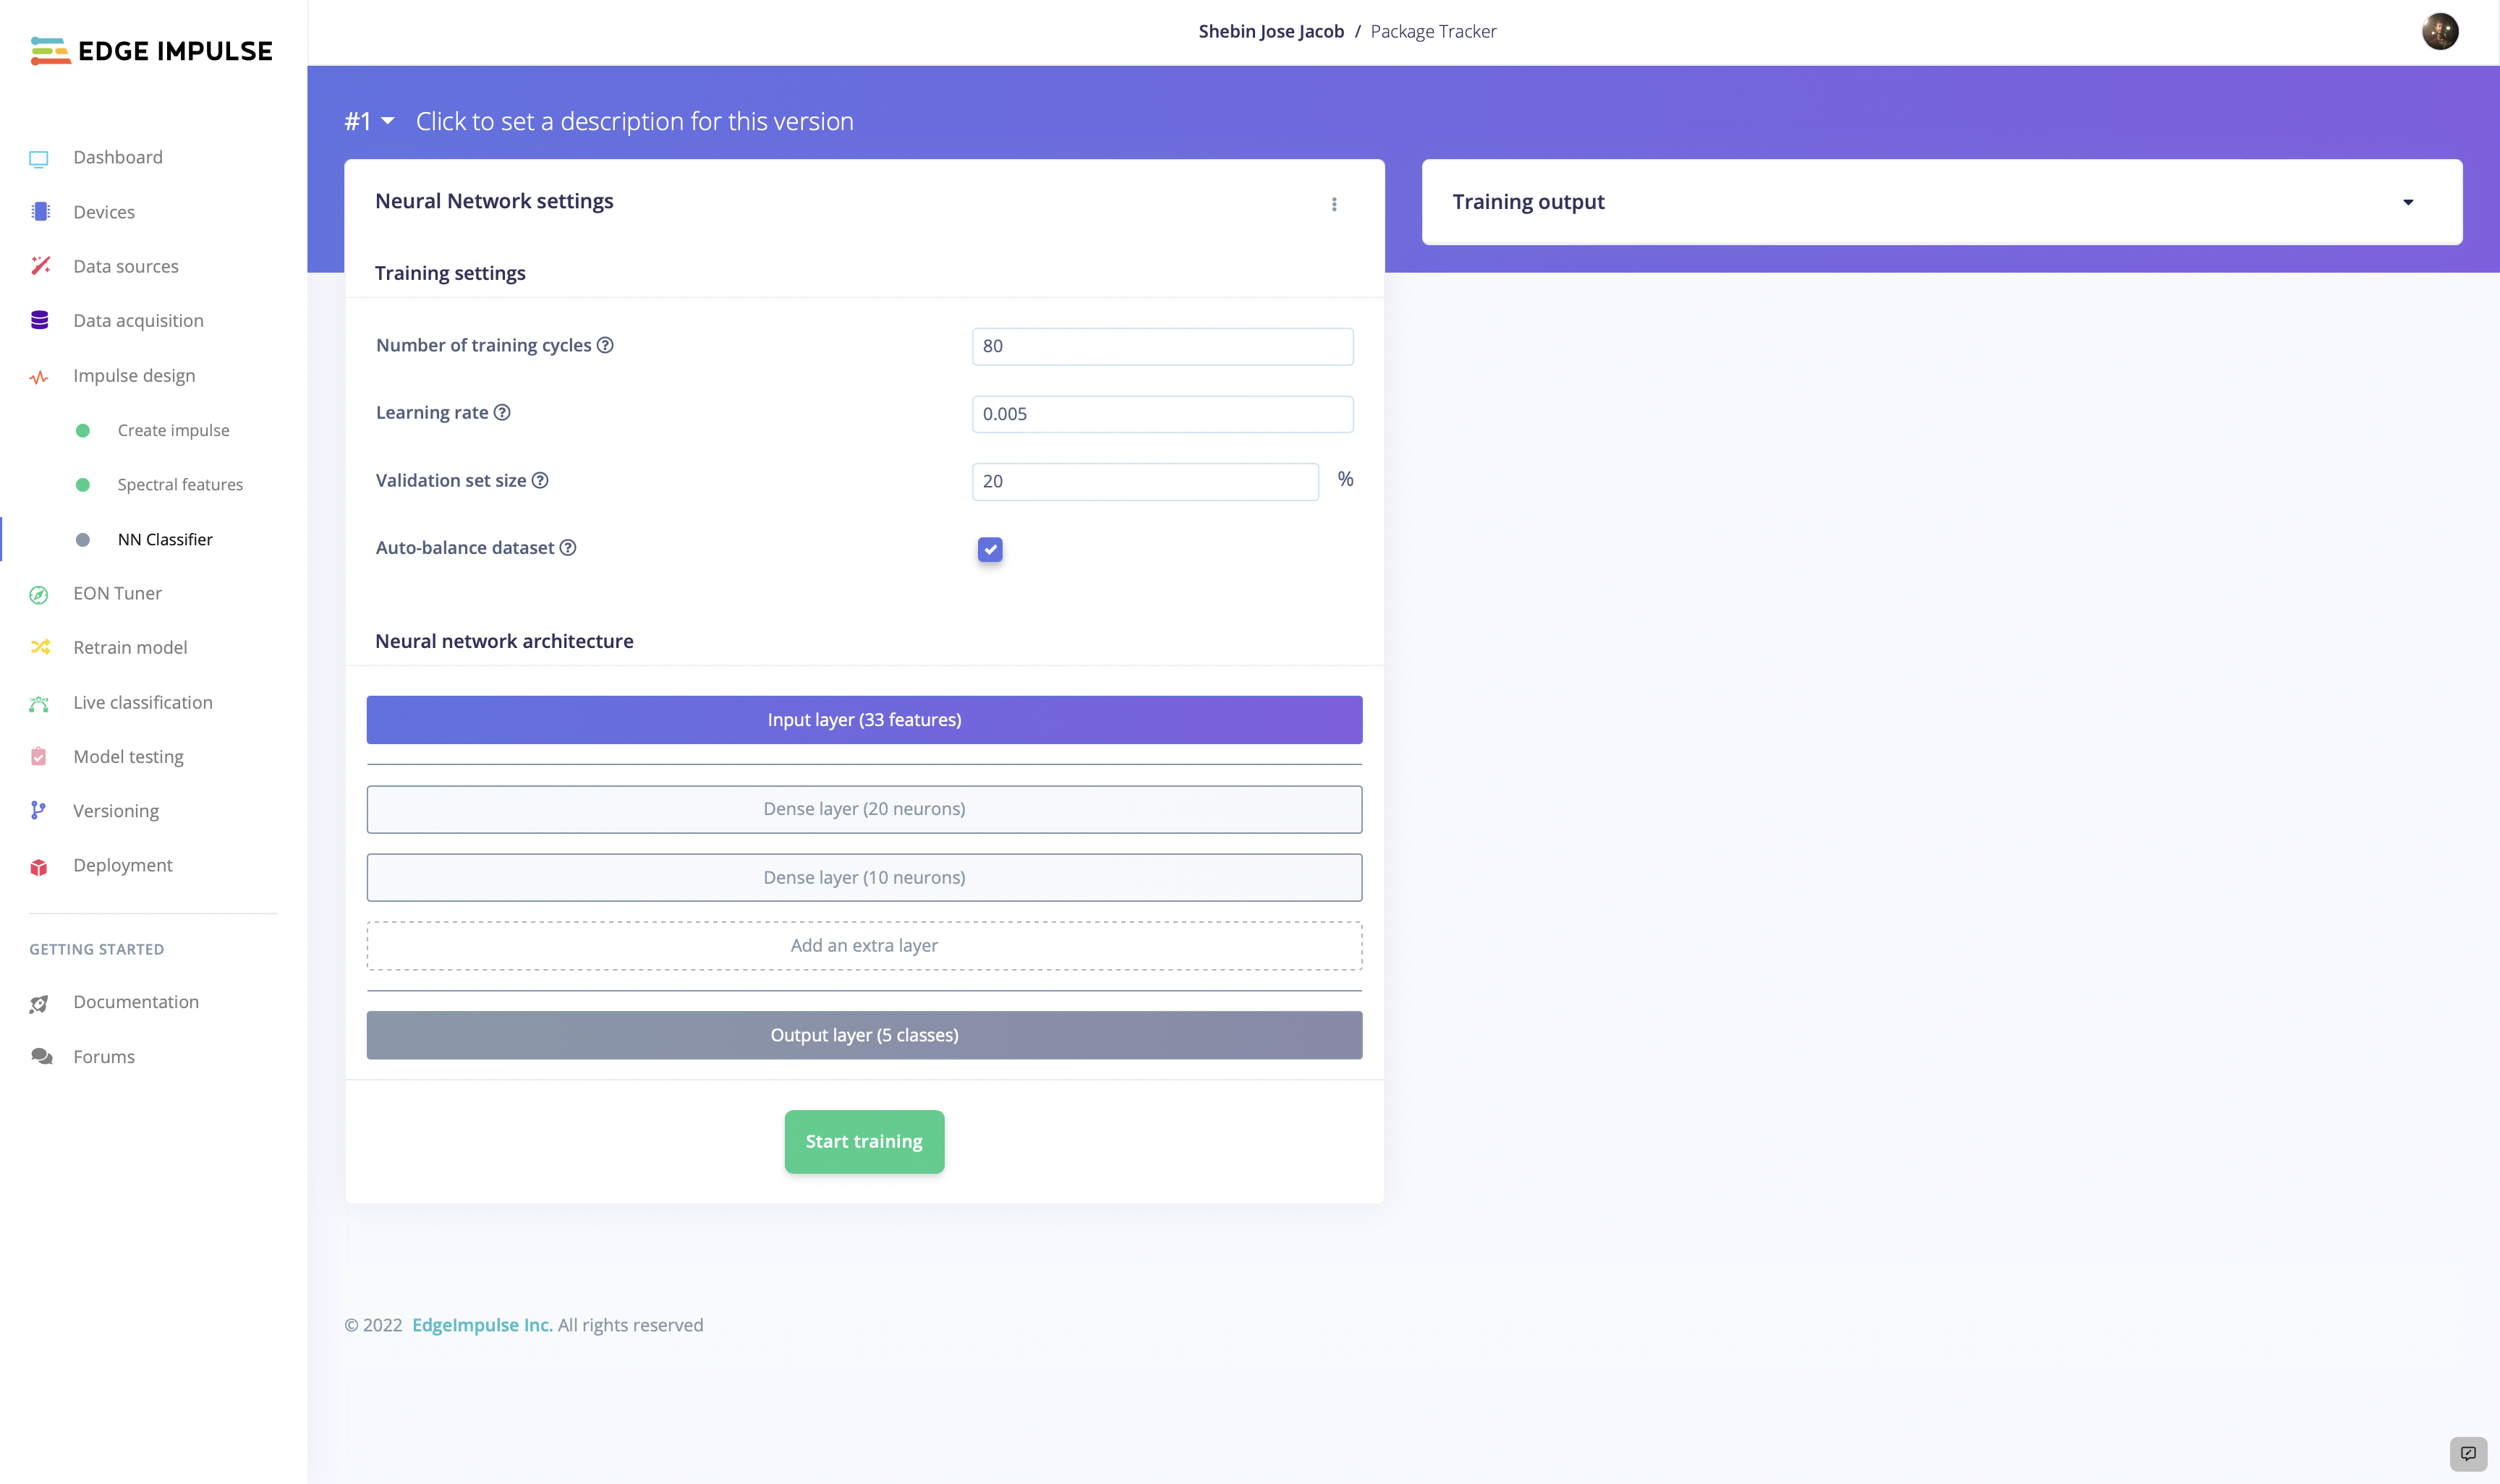2500x1484 pixels.
Task: Edit the Number of training cycles field
Action: [1162, 344]
